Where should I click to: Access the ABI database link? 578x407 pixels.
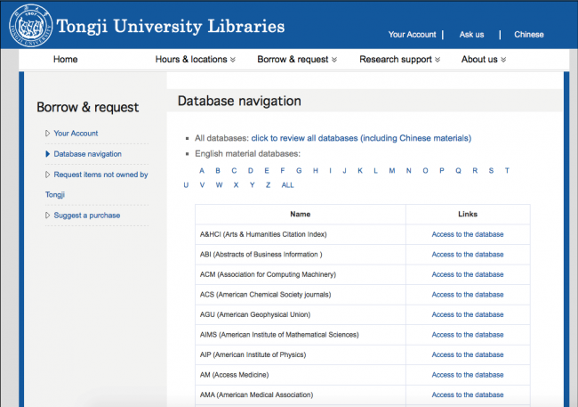468,255
